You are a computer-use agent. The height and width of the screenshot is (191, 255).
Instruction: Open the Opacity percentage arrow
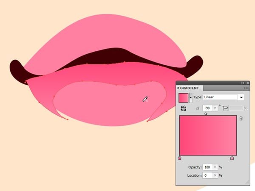215,167
